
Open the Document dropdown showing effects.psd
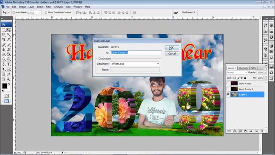pyautogui.click(x=135, y=64)
